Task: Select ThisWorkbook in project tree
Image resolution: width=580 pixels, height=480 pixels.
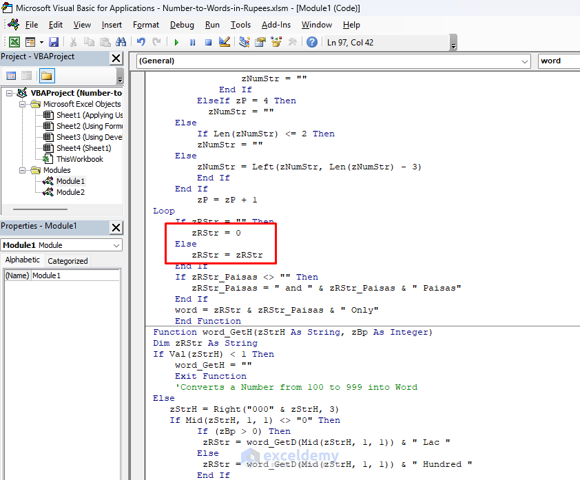Action: (x=79, y=159)
